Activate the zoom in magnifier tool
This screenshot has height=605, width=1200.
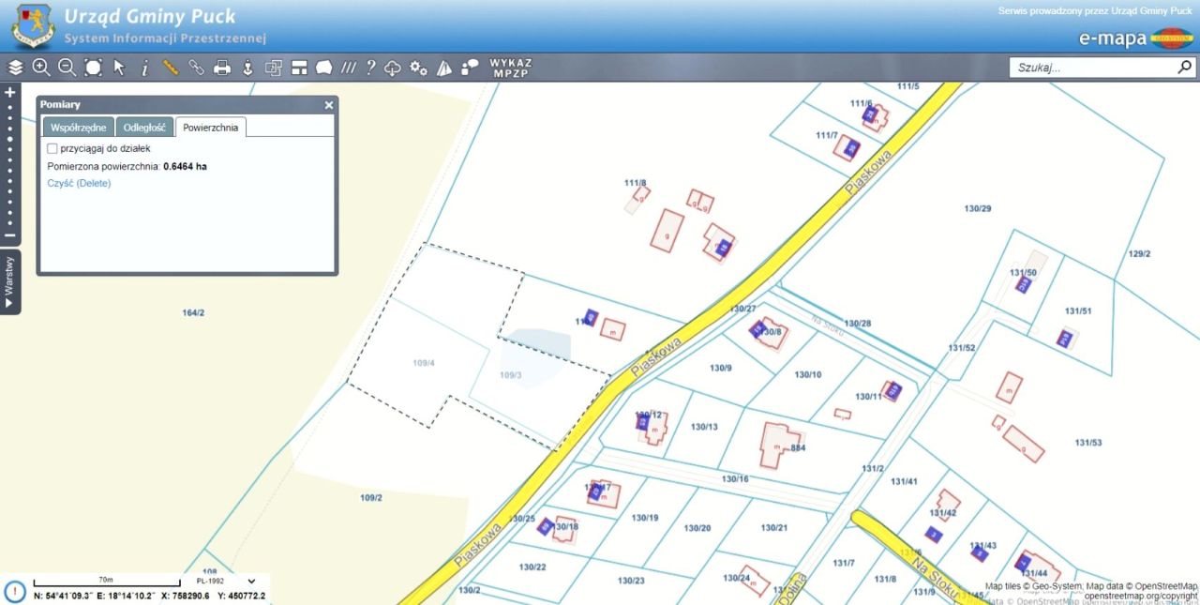click(x=41, y=68)
